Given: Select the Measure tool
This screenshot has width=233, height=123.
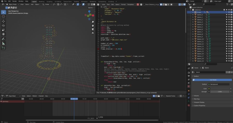Looking at the screenshot, I should pyautogui.click(x=3, y=44).
